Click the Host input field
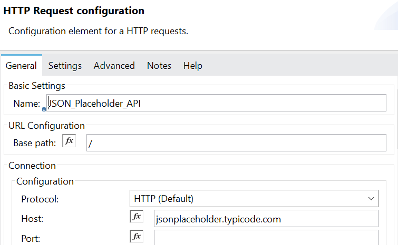 266,218
